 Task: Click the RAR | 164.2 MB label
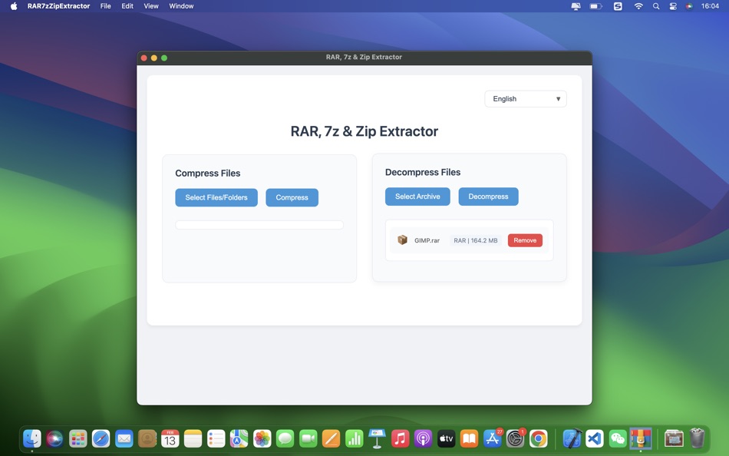[x=476, y=240]
